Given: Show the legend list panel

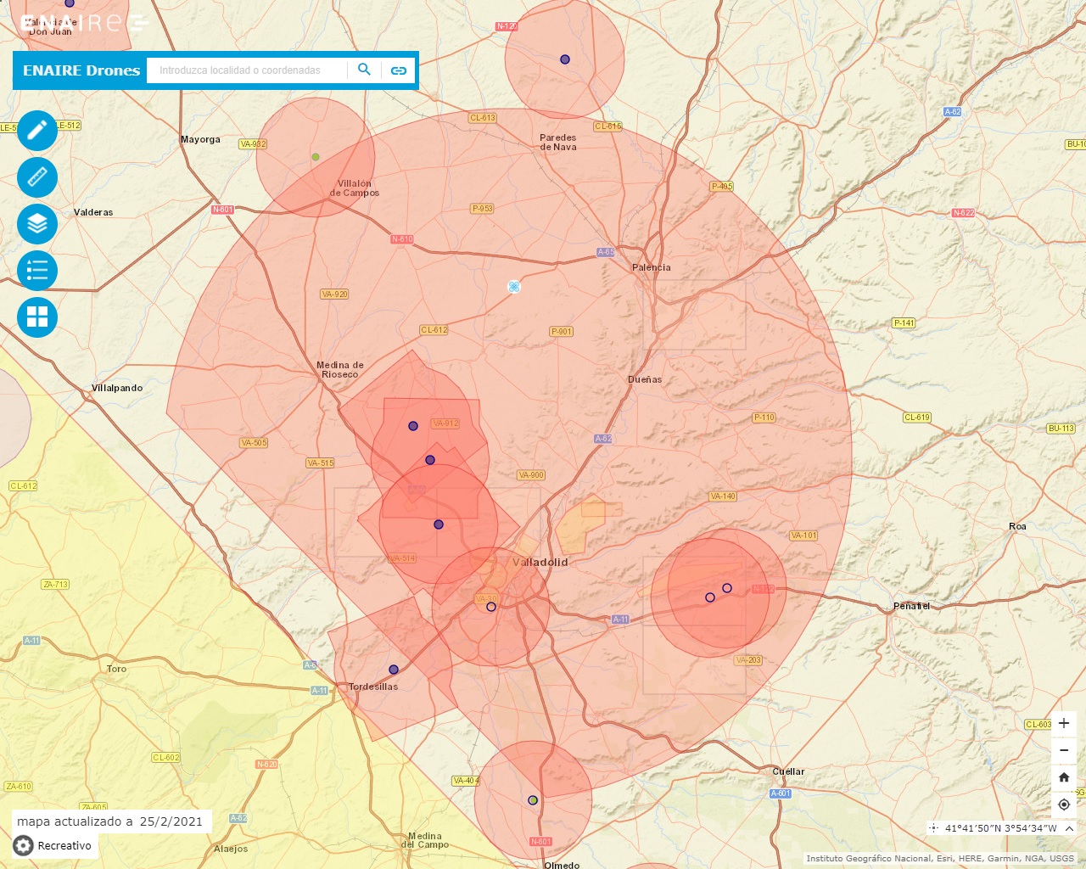Looking at the screenshot, I should coord(37,271).
